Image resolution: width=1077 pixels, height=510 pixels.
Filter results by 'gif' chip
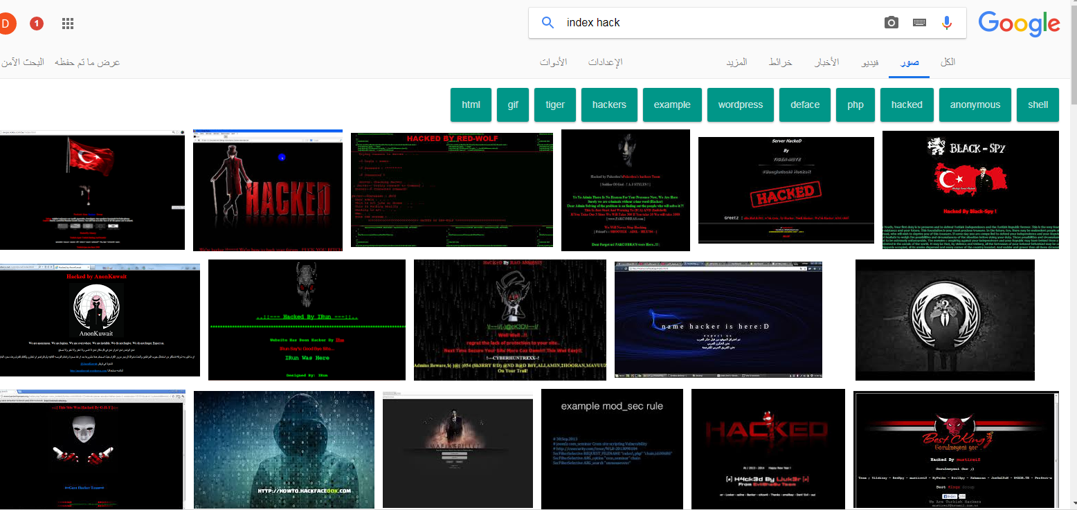click(513, 104)
